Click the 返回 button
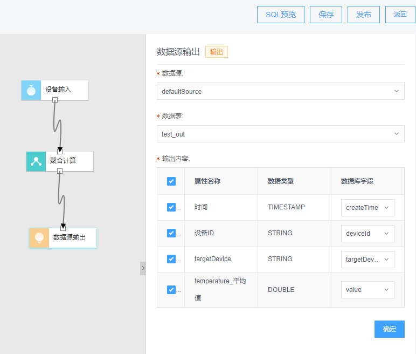 400,15
